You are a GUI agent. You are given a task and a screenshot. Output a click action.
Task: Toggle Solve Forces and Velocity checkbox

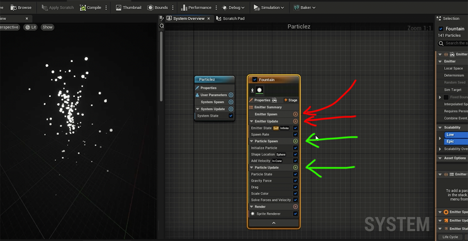295,200
